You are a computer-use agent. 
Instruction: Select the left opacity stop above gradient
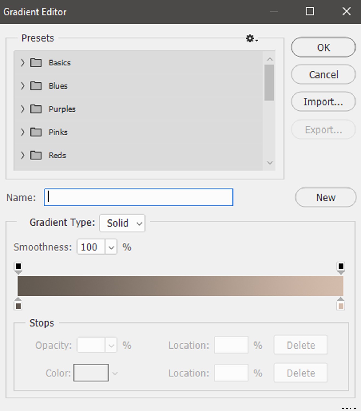coord(18,267)
